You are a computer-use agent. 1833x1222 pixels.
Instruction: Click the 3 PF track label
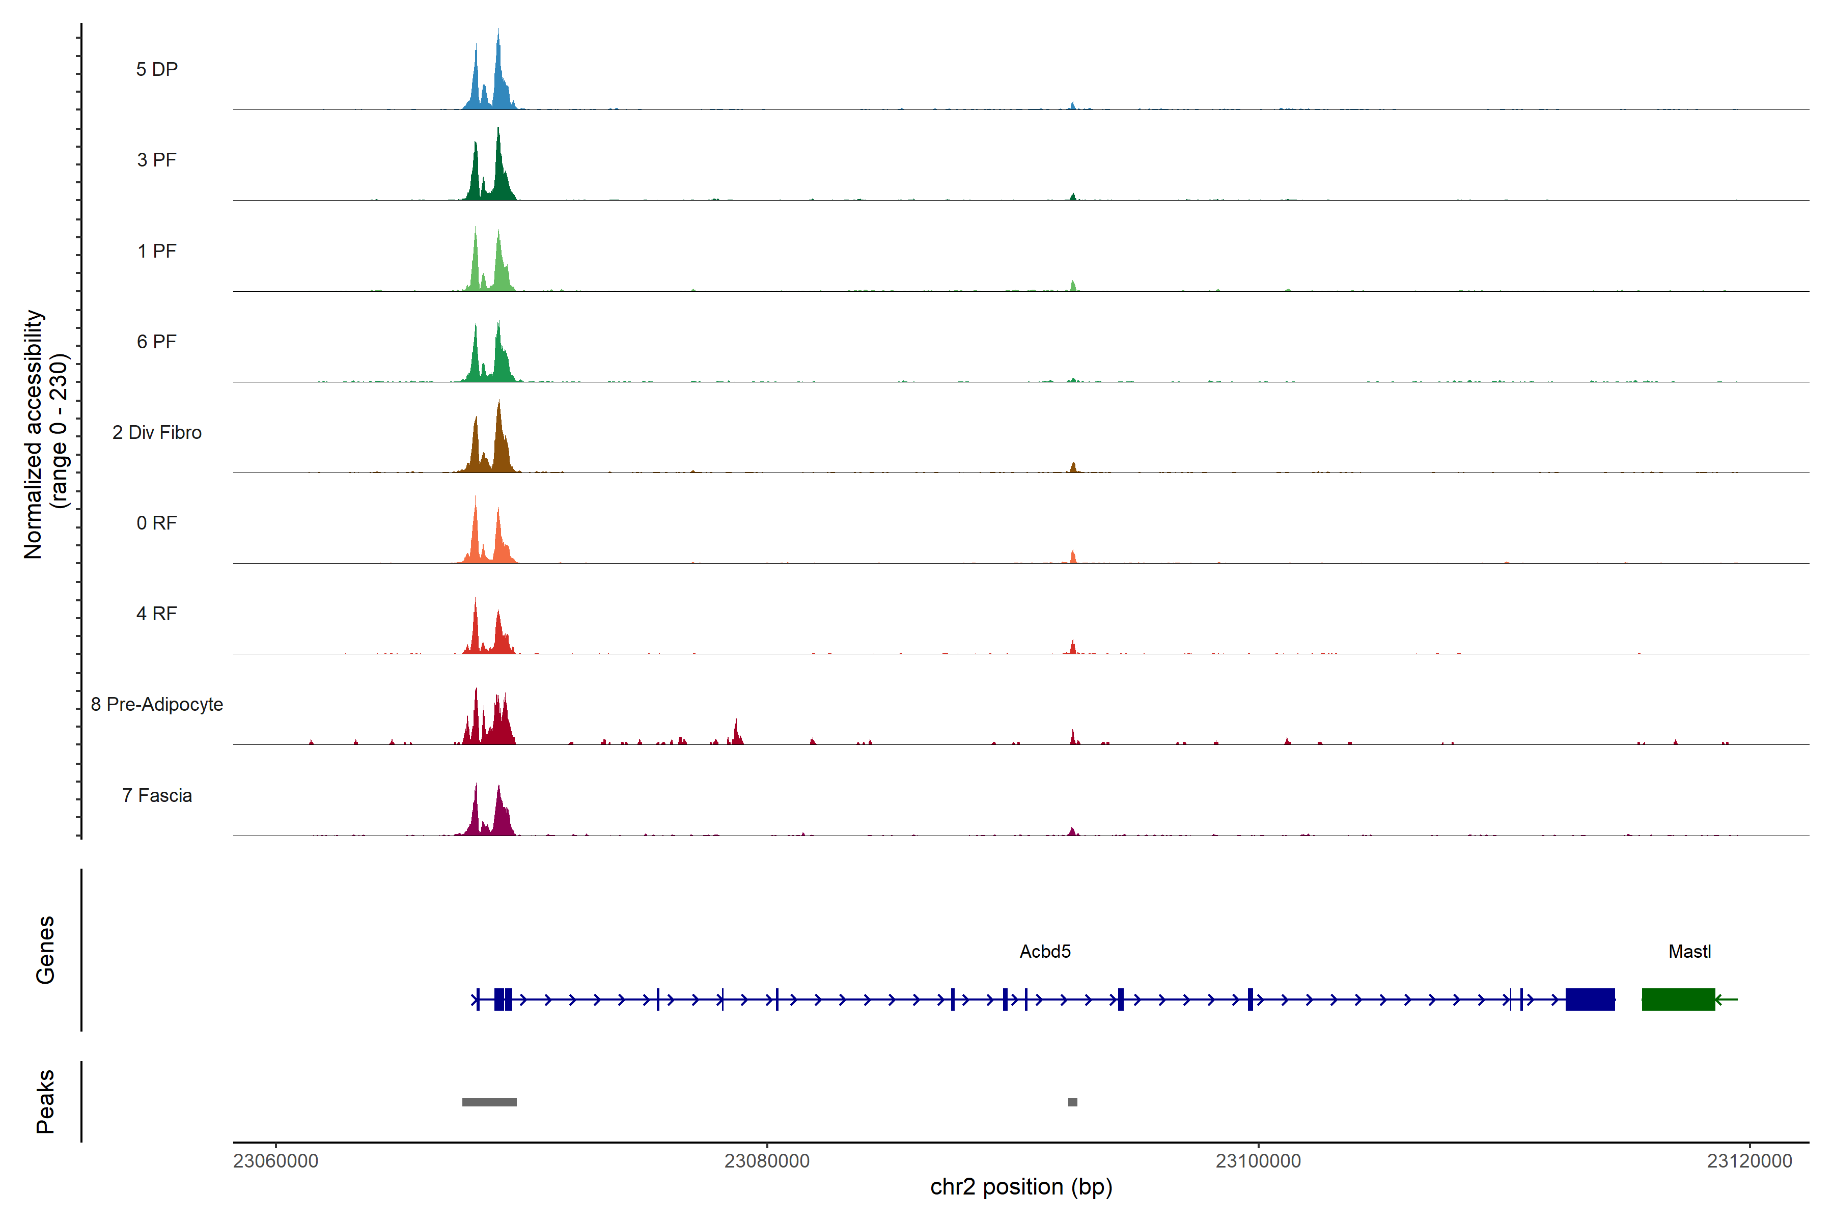click(157, 160)
